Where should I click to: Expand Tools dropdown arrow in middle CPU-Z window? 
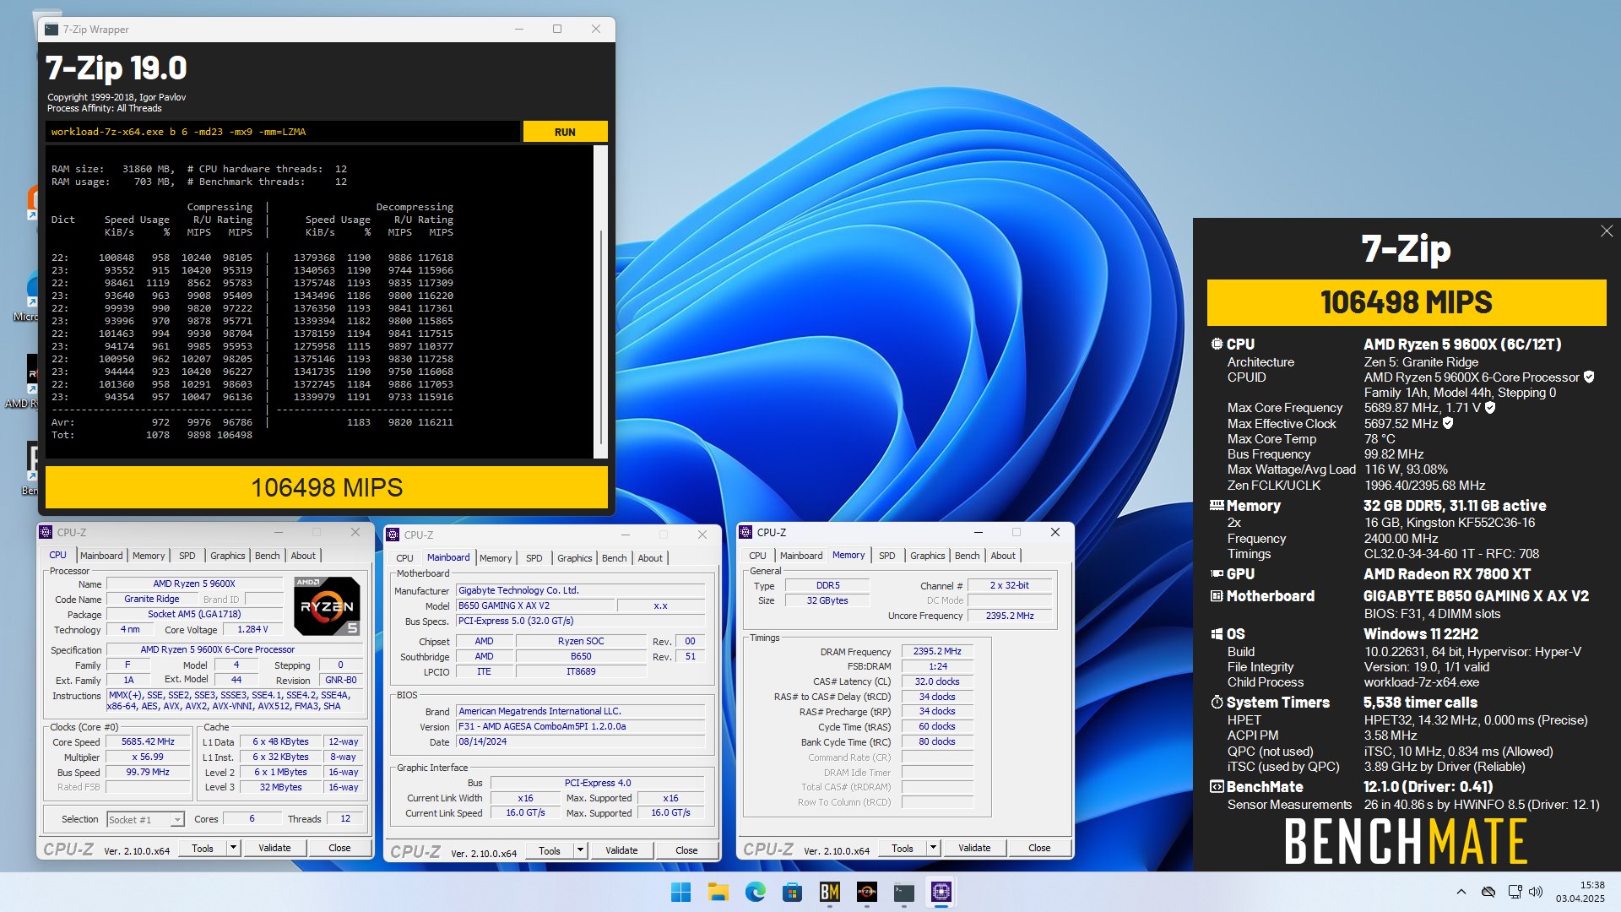pos(580,850)
